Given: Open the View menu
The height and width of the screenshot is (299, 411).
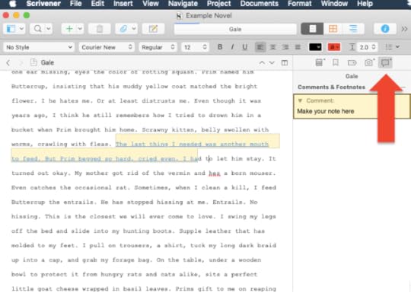Looking at the screenshot, I should [151, 4].
